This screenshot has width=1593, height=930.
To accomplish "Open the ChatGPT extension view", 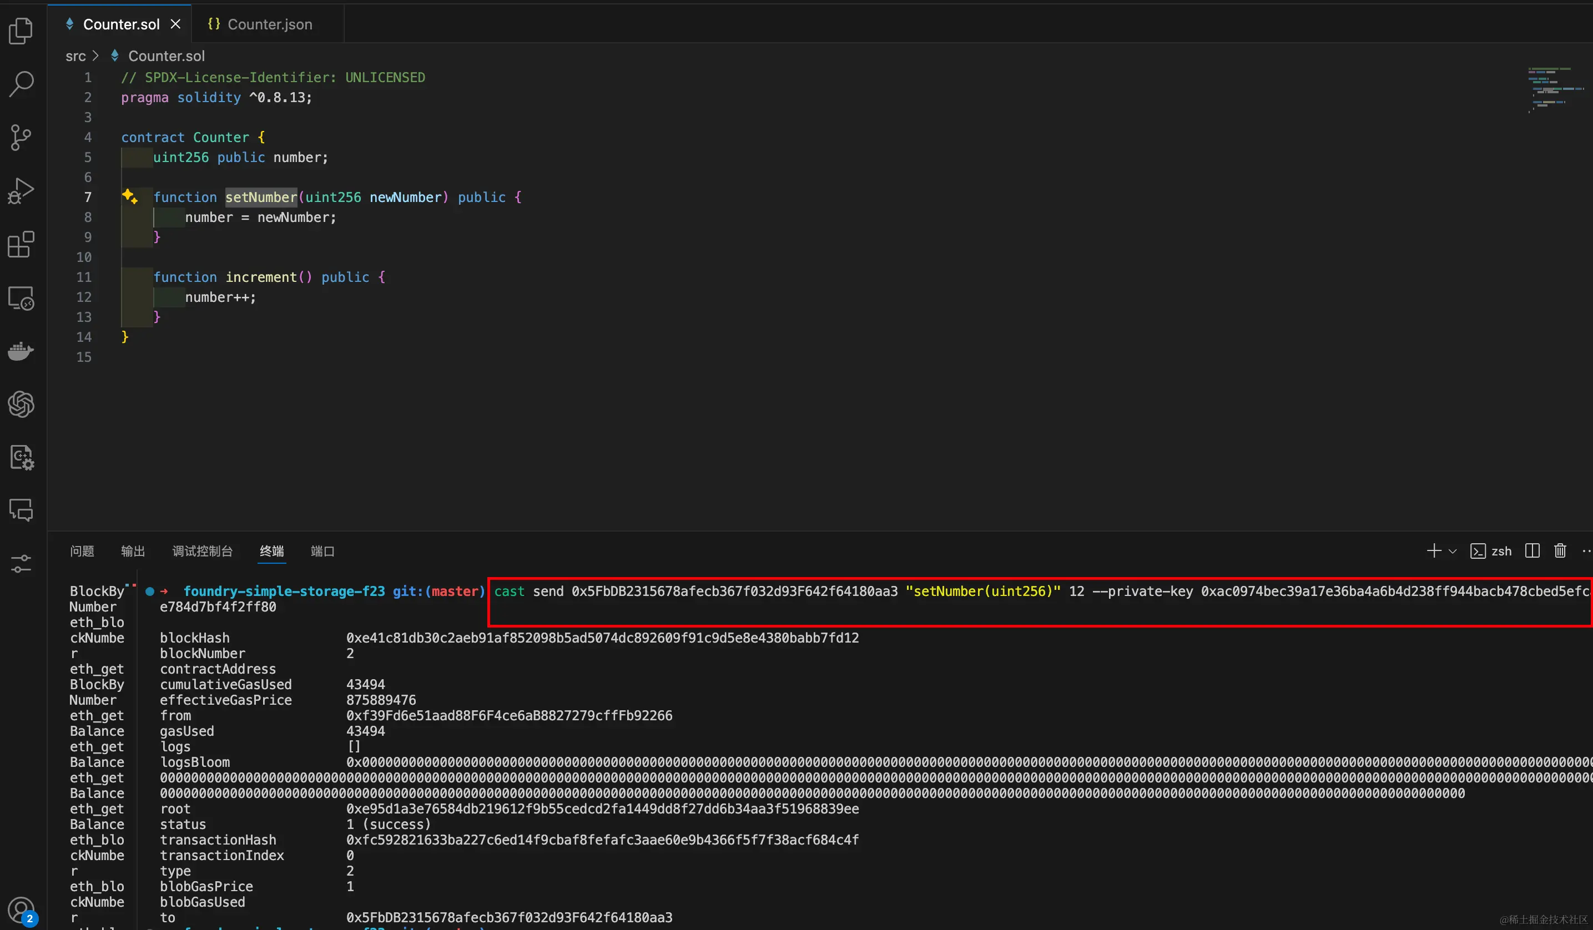I will (21, 404).
